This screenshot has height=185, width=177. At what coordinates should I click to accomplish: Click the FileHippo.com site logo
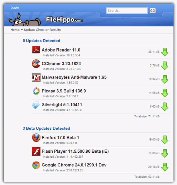pyautogui.click(x=64, y=20)
